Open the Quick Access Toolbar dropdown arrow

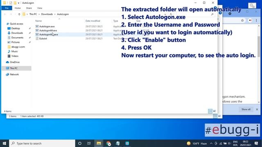[x=18, y=3]
